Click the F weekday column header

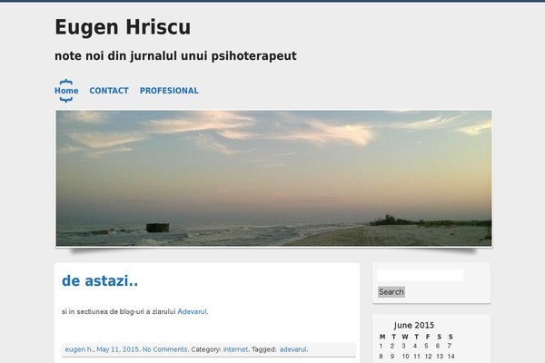(428, 337)
